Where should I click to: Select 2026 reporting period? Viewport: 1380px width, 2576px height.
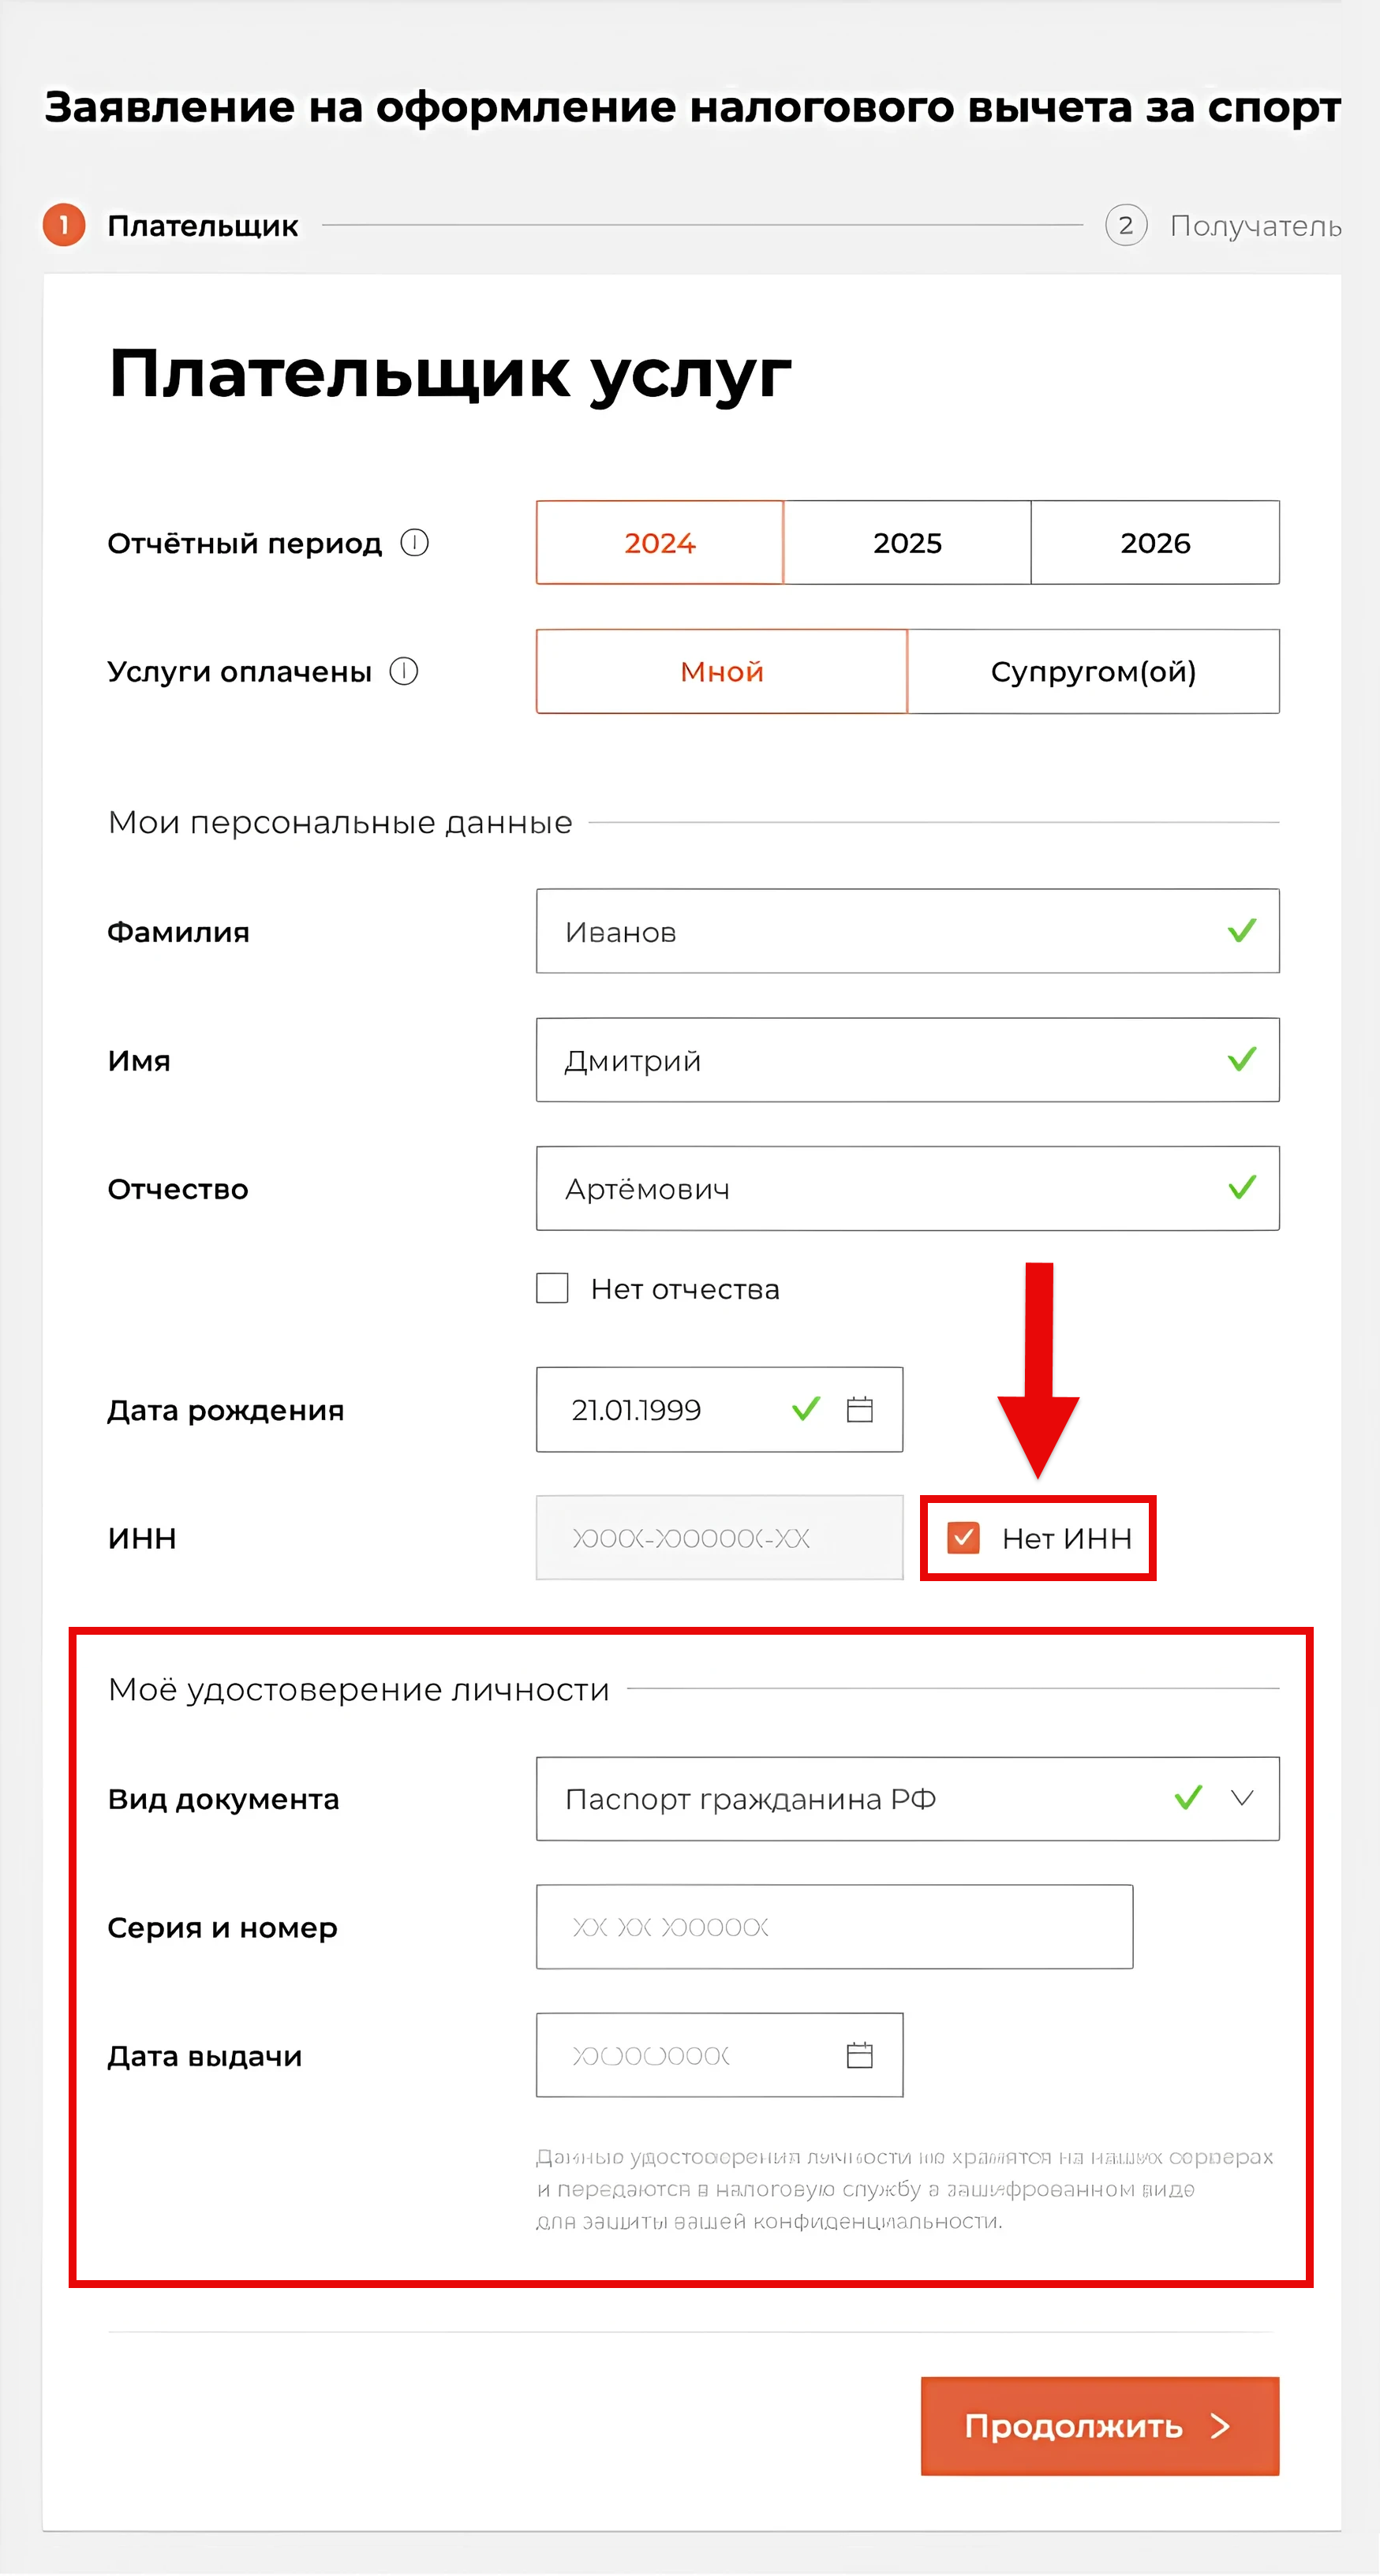click(x=1156, y=543)
